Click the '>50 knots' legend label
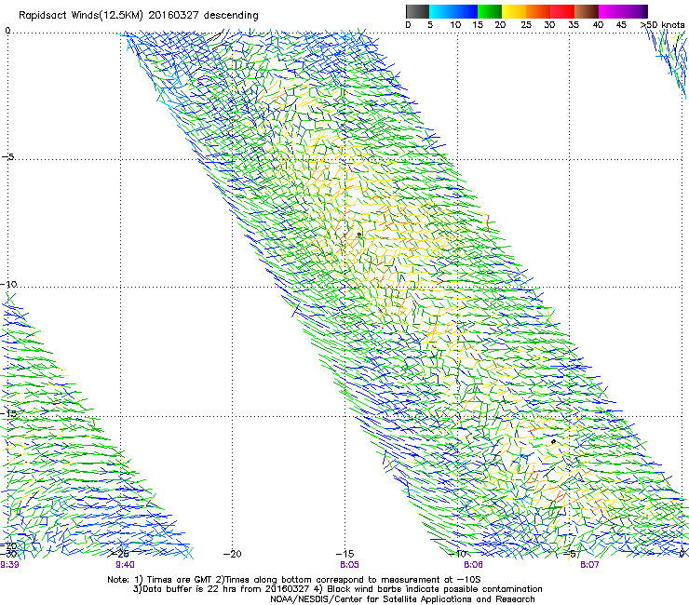The image size is (689, 605). 663,25
